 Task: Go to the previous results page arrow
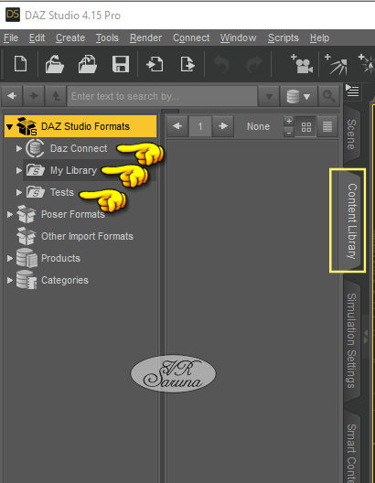[177, 126]
